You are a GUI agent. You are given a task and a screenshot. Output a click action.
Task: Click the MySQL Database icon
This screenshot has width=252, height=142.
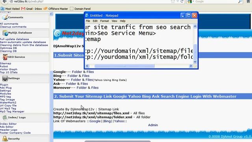click(x=5, y=33)
